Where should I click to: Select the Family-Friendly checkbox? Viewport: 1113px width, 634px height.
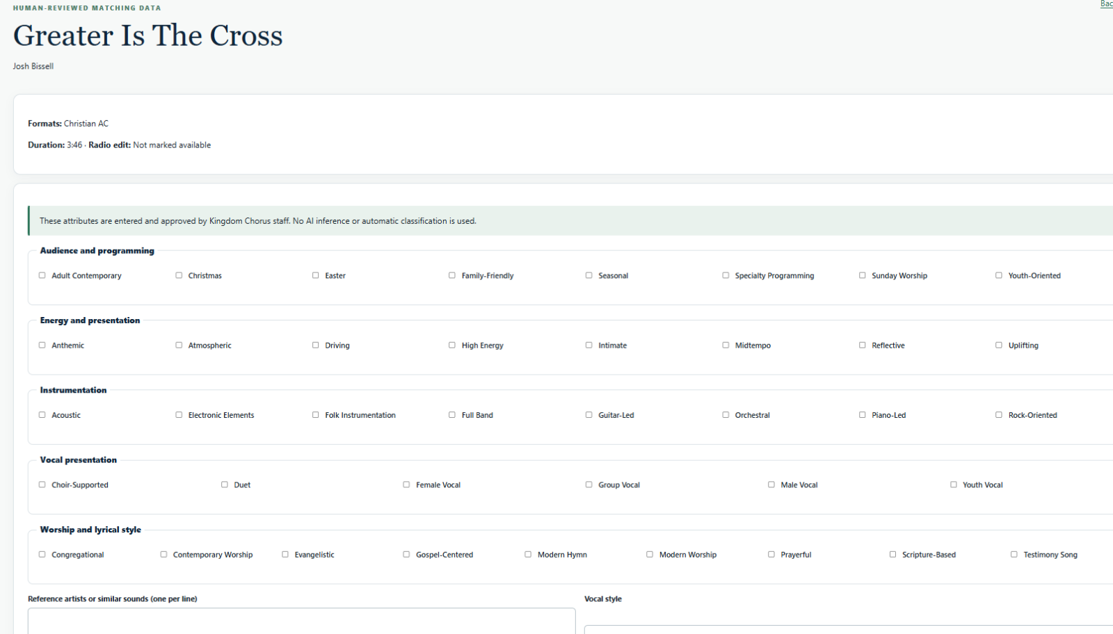[452, 275]
